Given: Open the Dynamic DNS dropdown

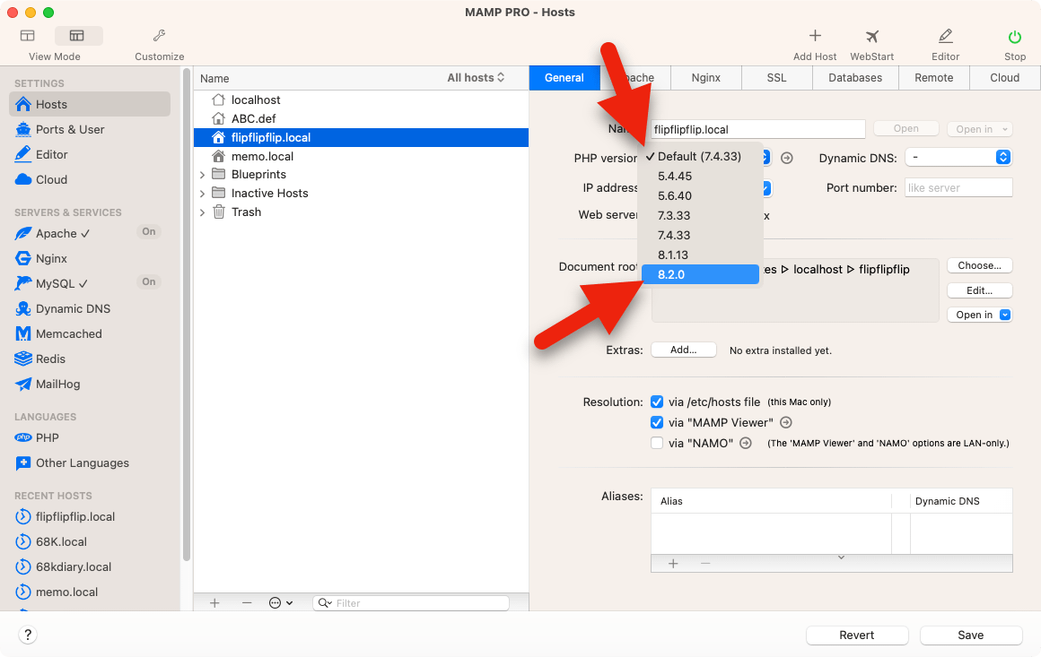Looking at the screenshot, I should 958,158.
